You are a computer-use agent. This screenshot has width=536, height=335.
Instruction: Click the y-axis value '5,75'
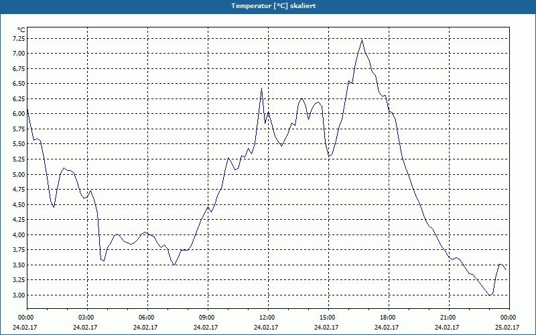(x=19, y=129)
